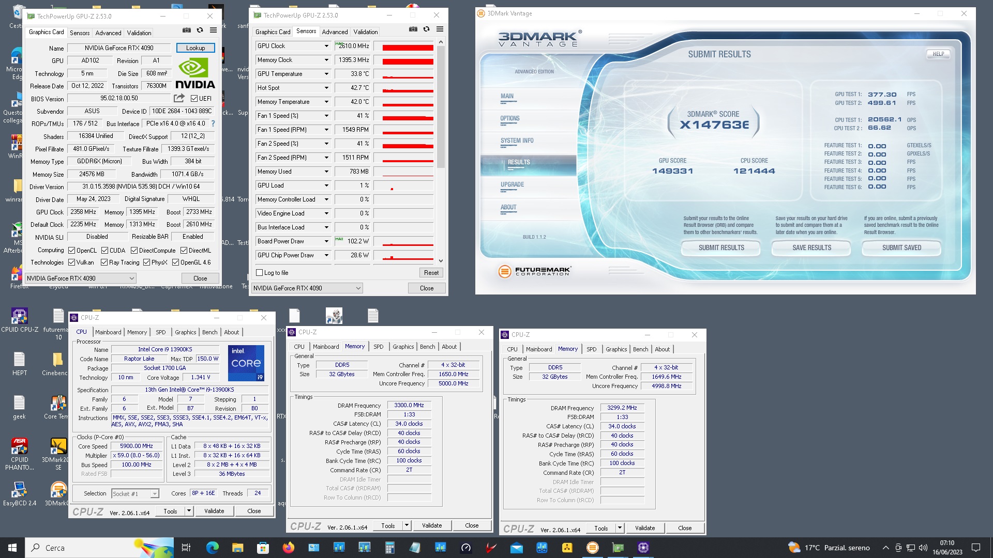Open File Explorer from the taskbar
The image size is (993, 558).
point(237,548)
